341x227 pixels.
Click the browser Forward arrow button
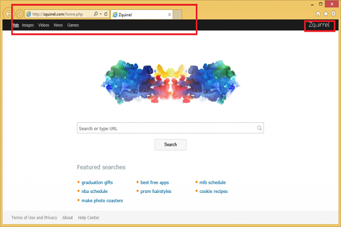pos(20,14)
